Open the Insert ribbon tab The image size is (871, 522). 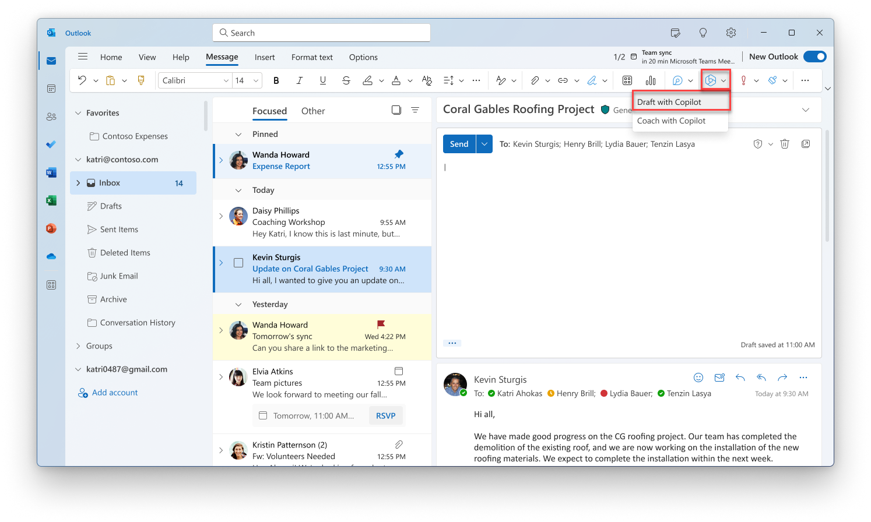coord(265,57)
